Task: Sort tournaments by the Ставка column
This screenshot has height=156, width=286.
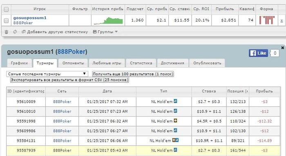Action: click(x=209, y=91)
